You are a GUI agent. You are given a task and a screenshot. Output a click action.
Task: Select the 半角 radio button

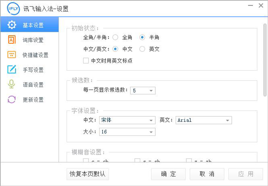142,37
